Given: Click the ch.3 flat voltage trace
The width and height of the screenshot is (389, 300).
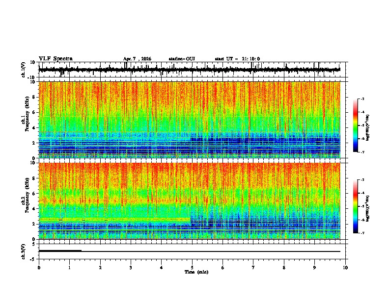Looking at the screenshot, I should 189,251.
